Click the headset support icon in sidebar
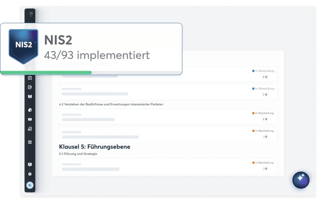 tap(30, 110)
